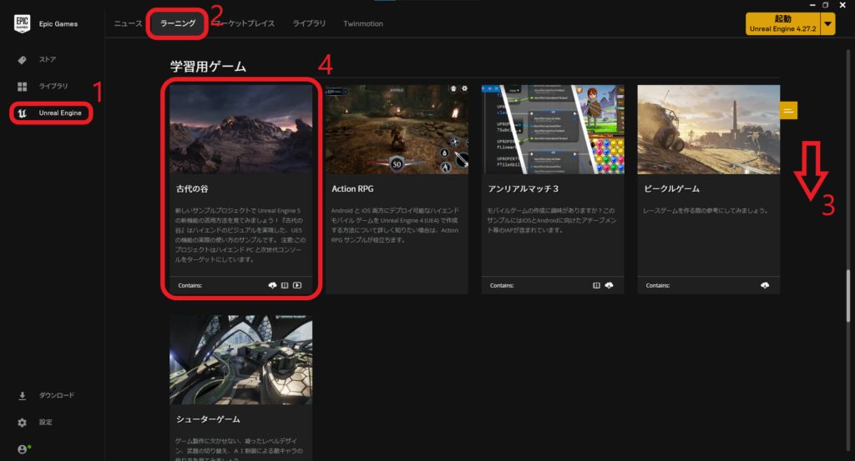Click the 学習用ゲーム section heading

point(208,67)
